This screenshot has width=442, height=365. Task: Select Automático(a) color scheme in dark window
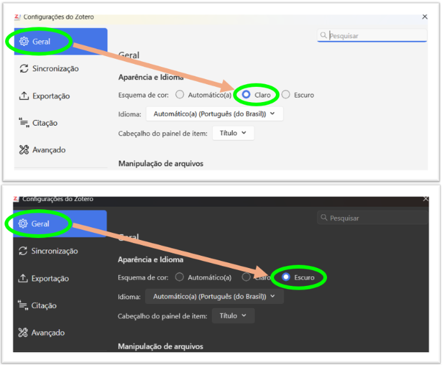[x=179, y=277]
